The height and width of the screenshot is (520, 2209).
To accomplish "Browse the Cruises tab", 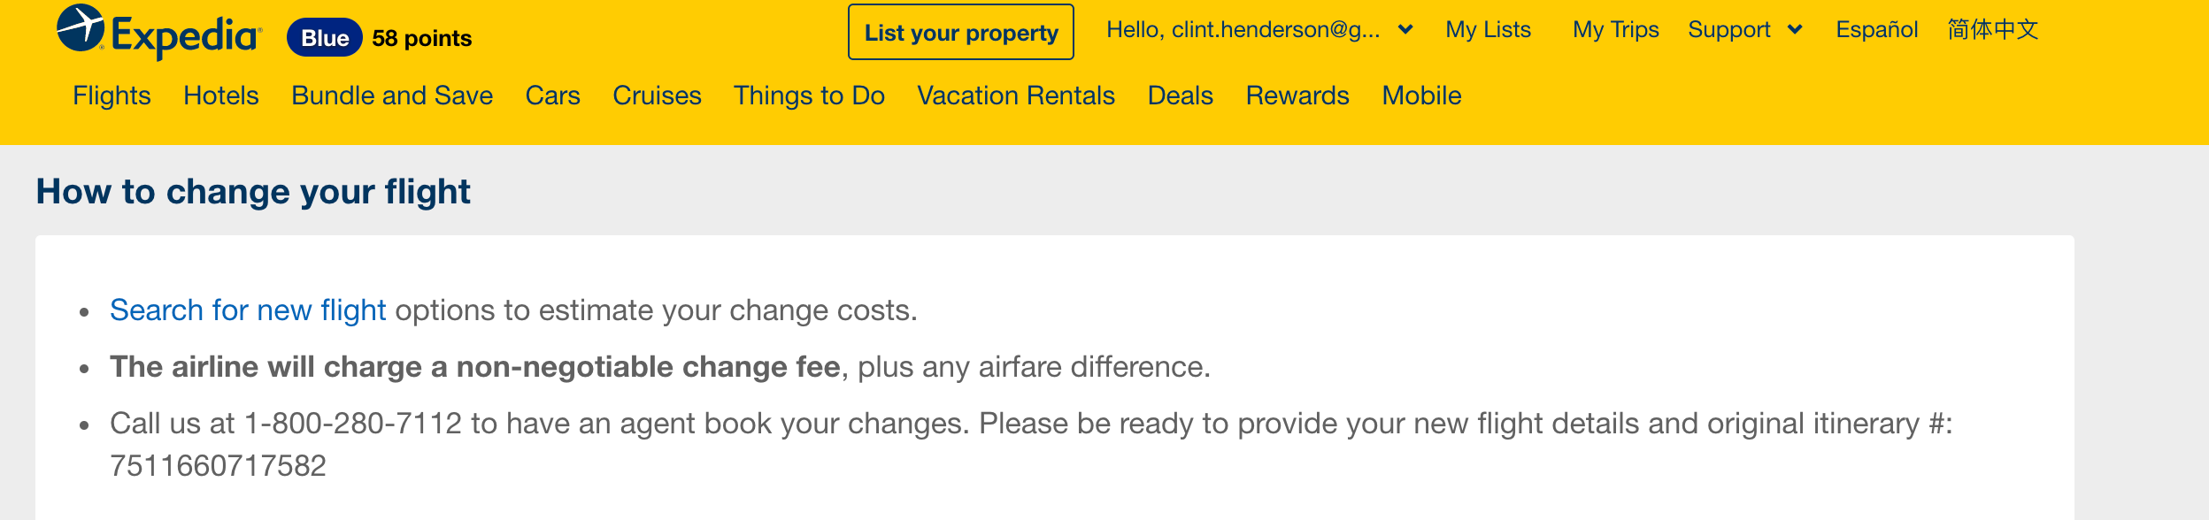I will [x=657, y=96].
